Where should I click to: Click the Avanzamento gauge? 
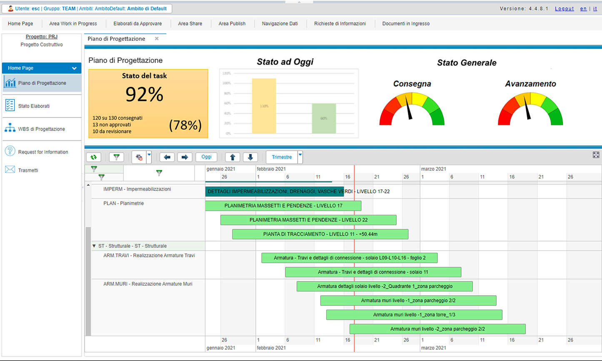tap(530, 109)
